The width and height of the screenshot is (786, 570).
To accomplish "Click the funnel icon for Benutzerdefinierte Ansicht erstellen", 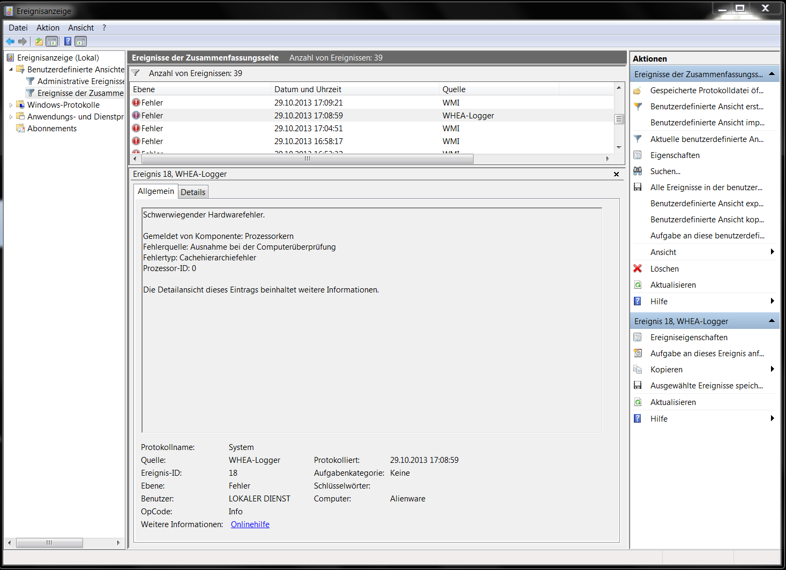I will [638, 107].
